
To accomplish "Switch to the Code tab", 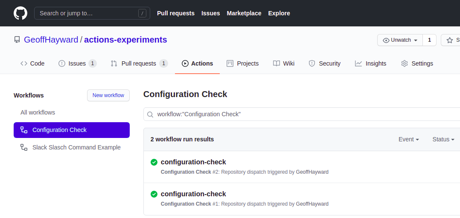I will (32, 63).
